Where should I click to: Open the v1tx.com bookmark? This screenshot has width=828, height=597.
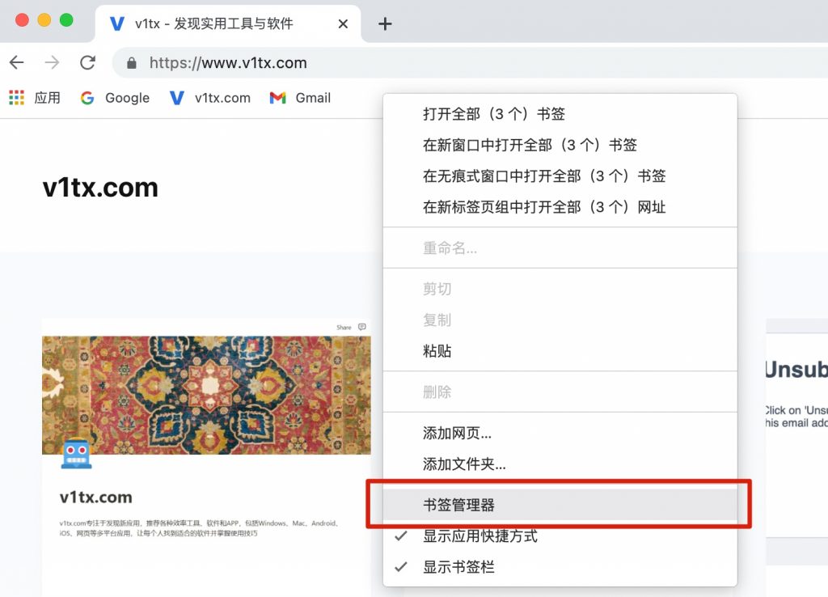(x=210, y=98)
